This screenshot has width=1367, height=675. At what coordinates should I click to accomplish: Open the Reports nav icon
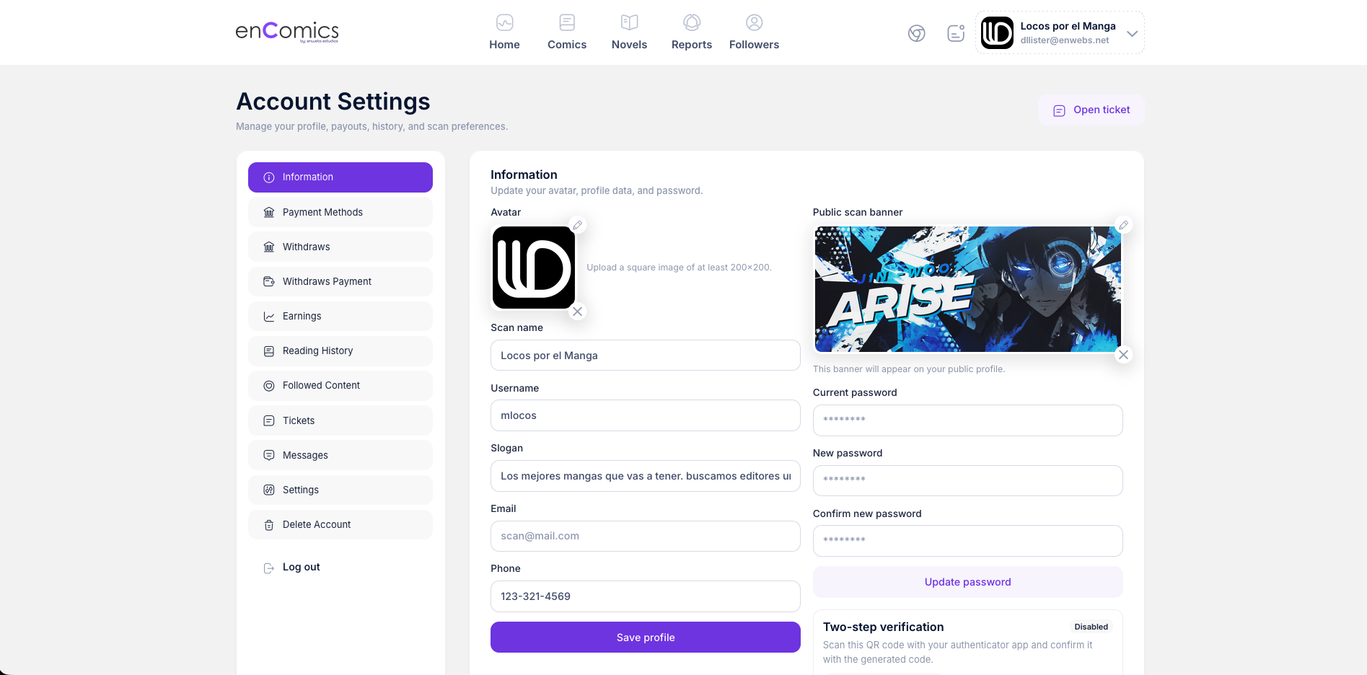pos(692,22)
